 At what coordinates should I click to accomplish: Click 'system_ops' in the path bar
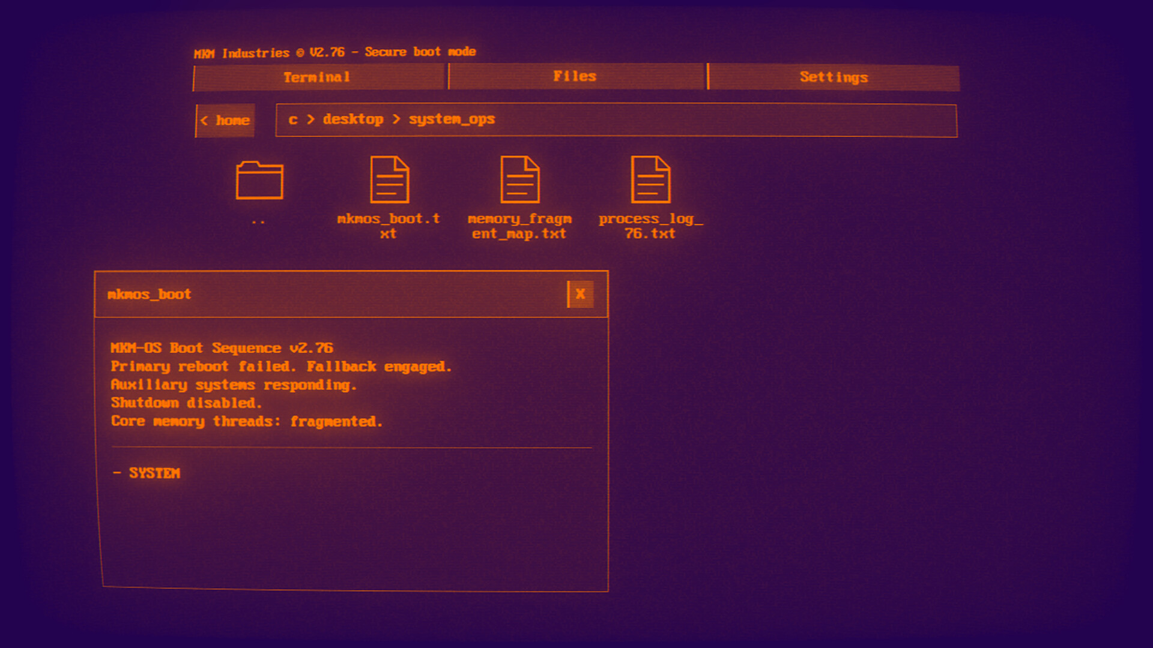451,119
